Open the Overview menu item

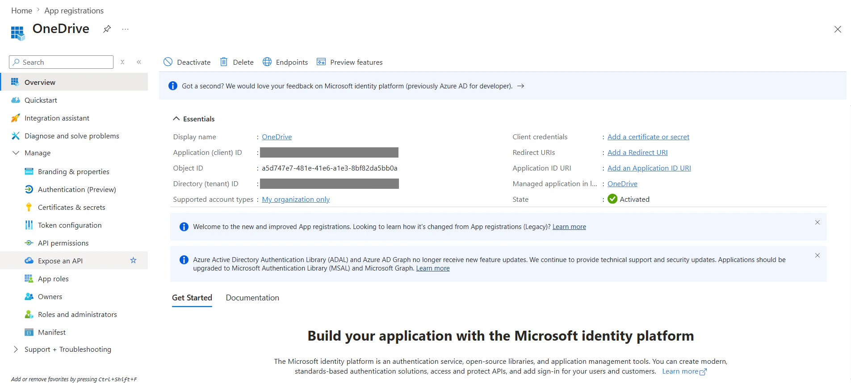coord(74,82)
